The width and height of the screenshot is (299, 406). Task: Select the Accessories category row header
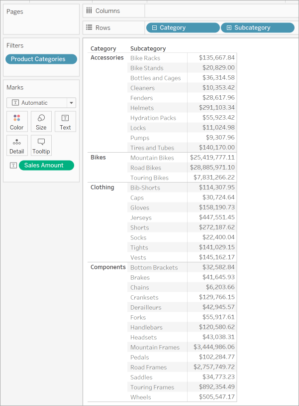(106, 57)
